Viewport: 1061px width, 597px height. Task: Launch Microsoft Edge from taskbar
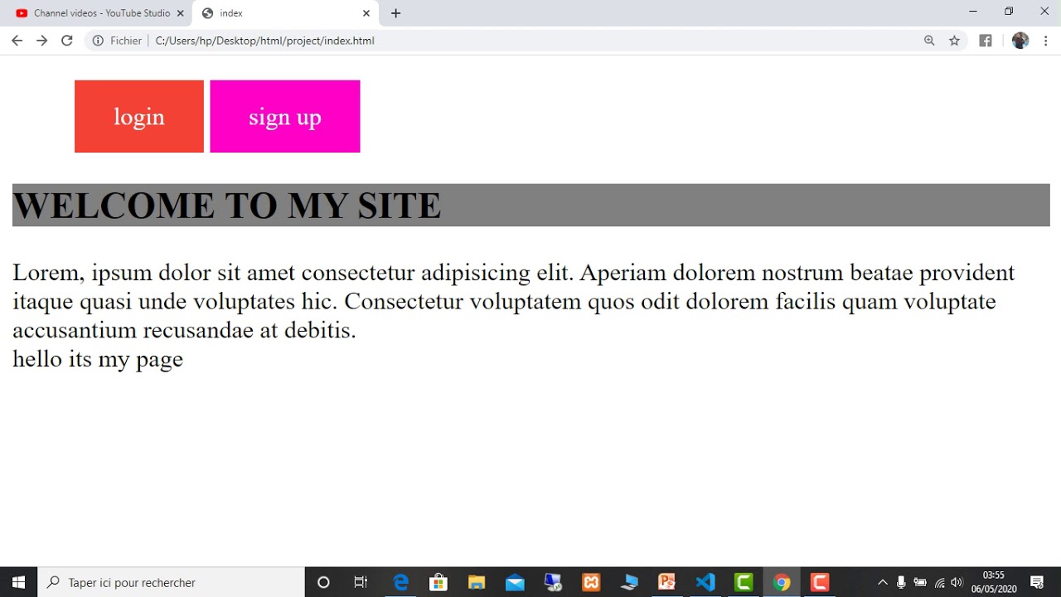tap(400, 582)
